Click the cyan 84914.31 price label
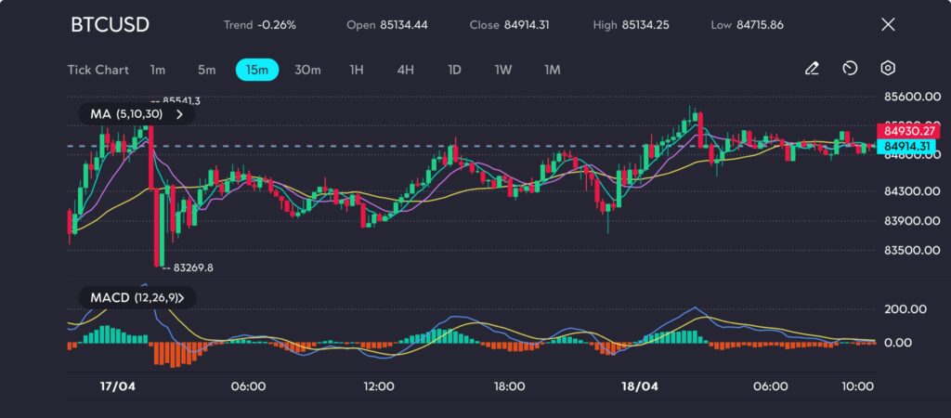Screen dimensions: 951x418 pyautogui.click(x=907, y=147)
